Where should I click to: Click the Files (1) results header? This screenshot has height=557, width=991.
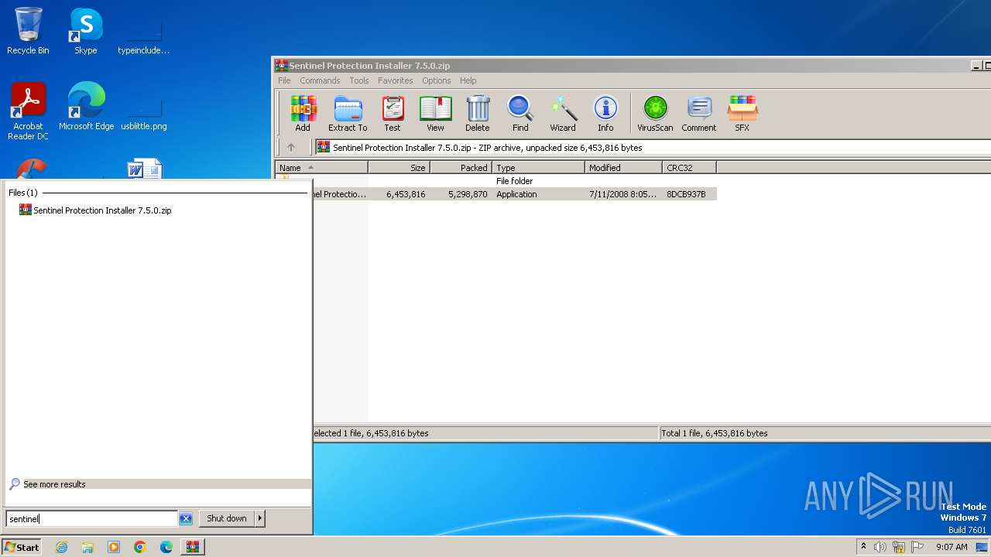[22, 193]
